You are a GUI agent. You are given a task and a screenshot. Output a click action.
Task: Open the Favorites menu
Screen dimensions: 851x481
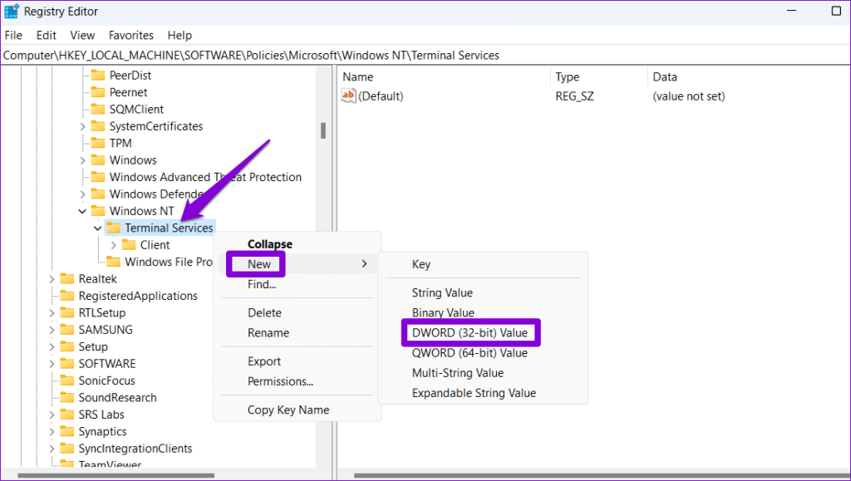[130, 36]
